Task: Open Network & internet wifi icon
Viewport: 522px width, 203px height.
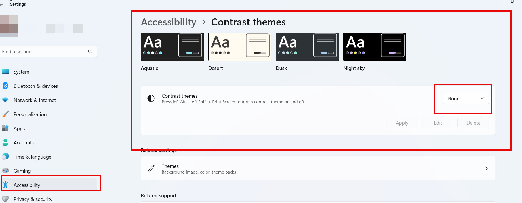Action: 5,100
